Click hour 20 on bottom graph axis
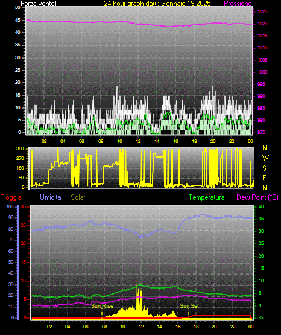Image resolution: width=281 pixels, height=335 pixels. click(x=214, y=327)
